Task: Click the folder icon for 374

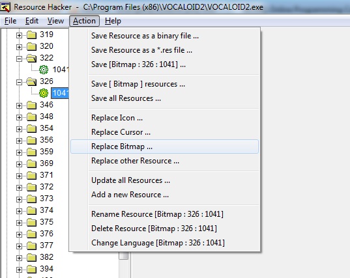Action: [31, 211]
